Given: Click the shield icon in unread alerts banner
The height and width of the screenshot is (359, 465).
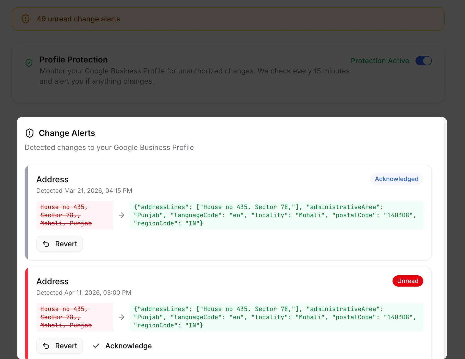Looking at the screenshot, I should pos(26,19).
